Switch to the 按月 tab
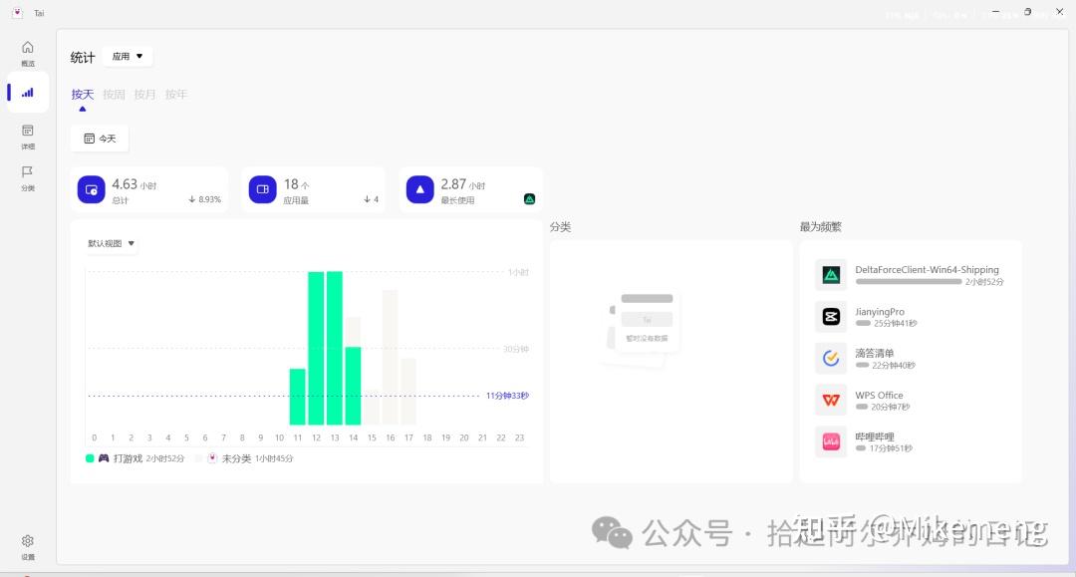 point(144,95)
